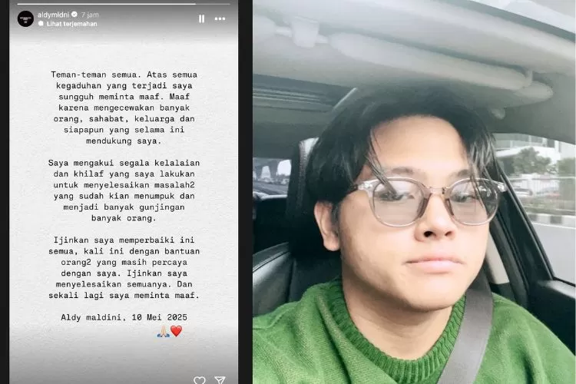Image resolution: width=576 pixels, height=384 pixels.
Task: Click the 7 jam timestamp
Action: click(x=90, y=15)
